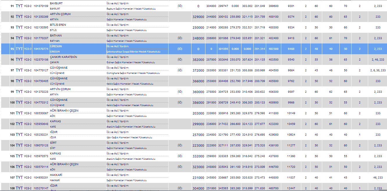Click the rank value 12447
Image resolution: width=387 pixels, height=191 pixels.
click(x=291, y=188)
